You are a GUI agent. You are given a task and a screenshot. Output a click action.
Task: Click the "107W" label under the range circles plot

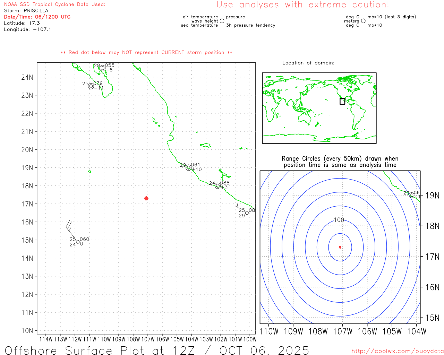pos(343,331)
